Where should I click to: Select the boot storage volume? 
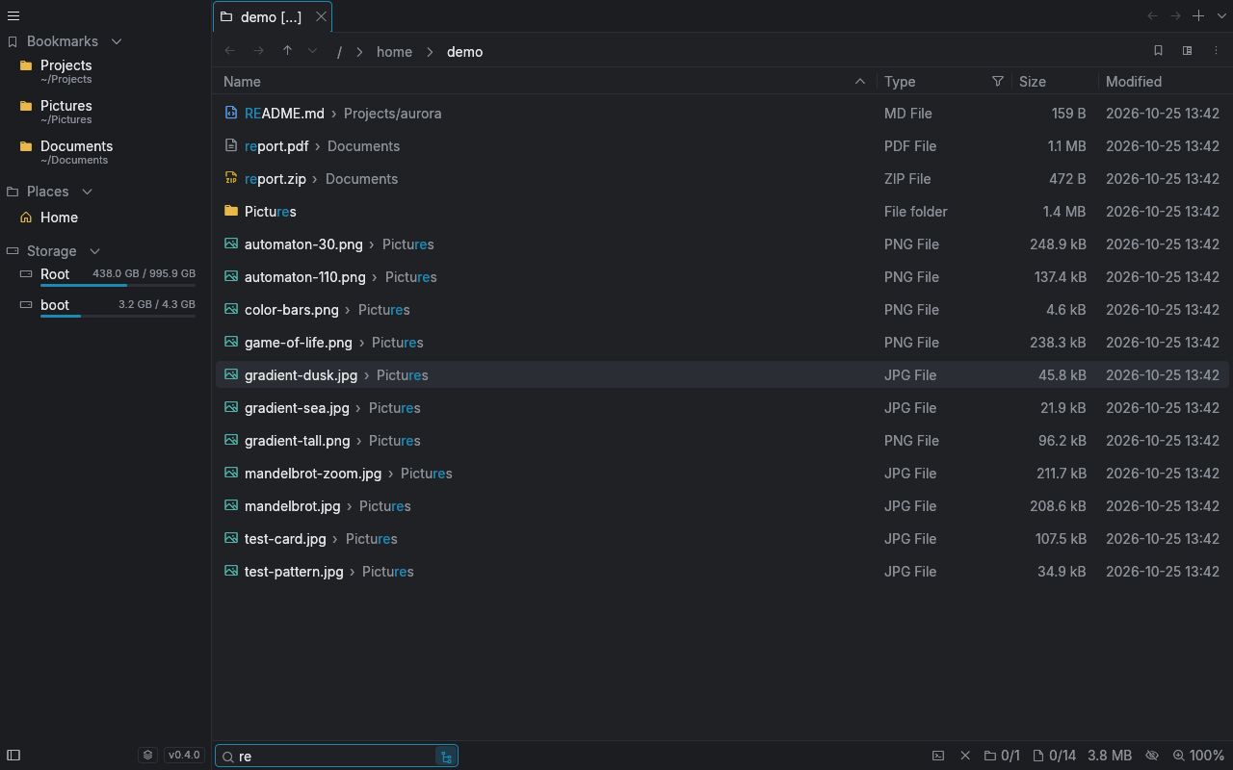click(106, 306)
